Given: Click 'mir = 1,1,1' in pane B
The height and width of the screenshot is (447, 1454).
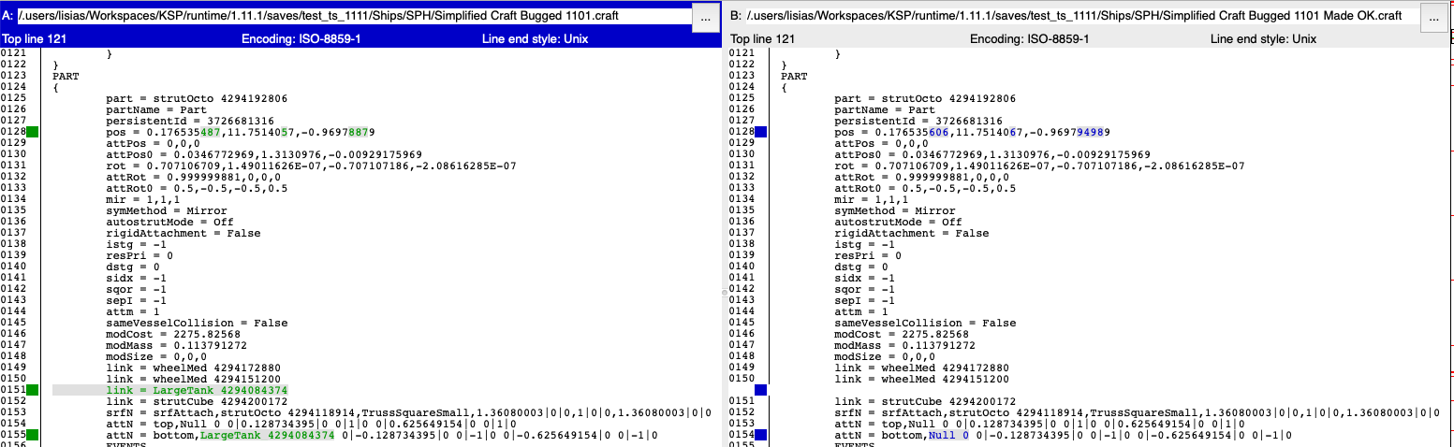Looking at the screenshot, I should point(872,199).
